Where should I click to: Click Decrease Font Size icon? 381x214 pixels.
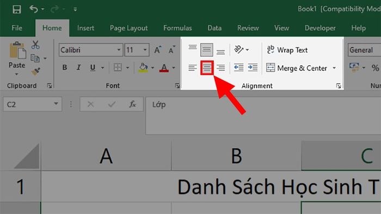172,49
